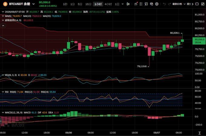206x136 pixels.
Task: Click the list lines icon in toolbar
Action: (x=141, y=4)
